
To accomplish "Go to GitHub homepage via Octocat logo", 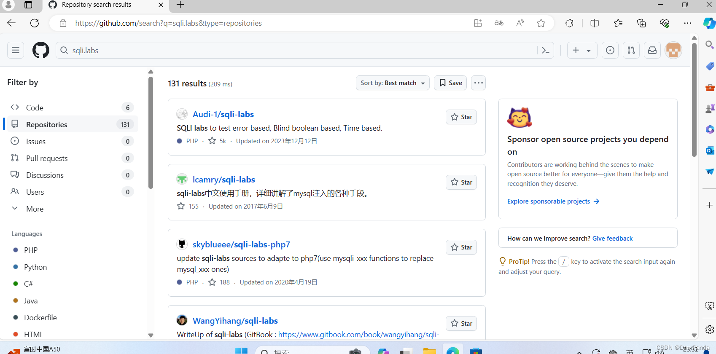I will [41, 50].
